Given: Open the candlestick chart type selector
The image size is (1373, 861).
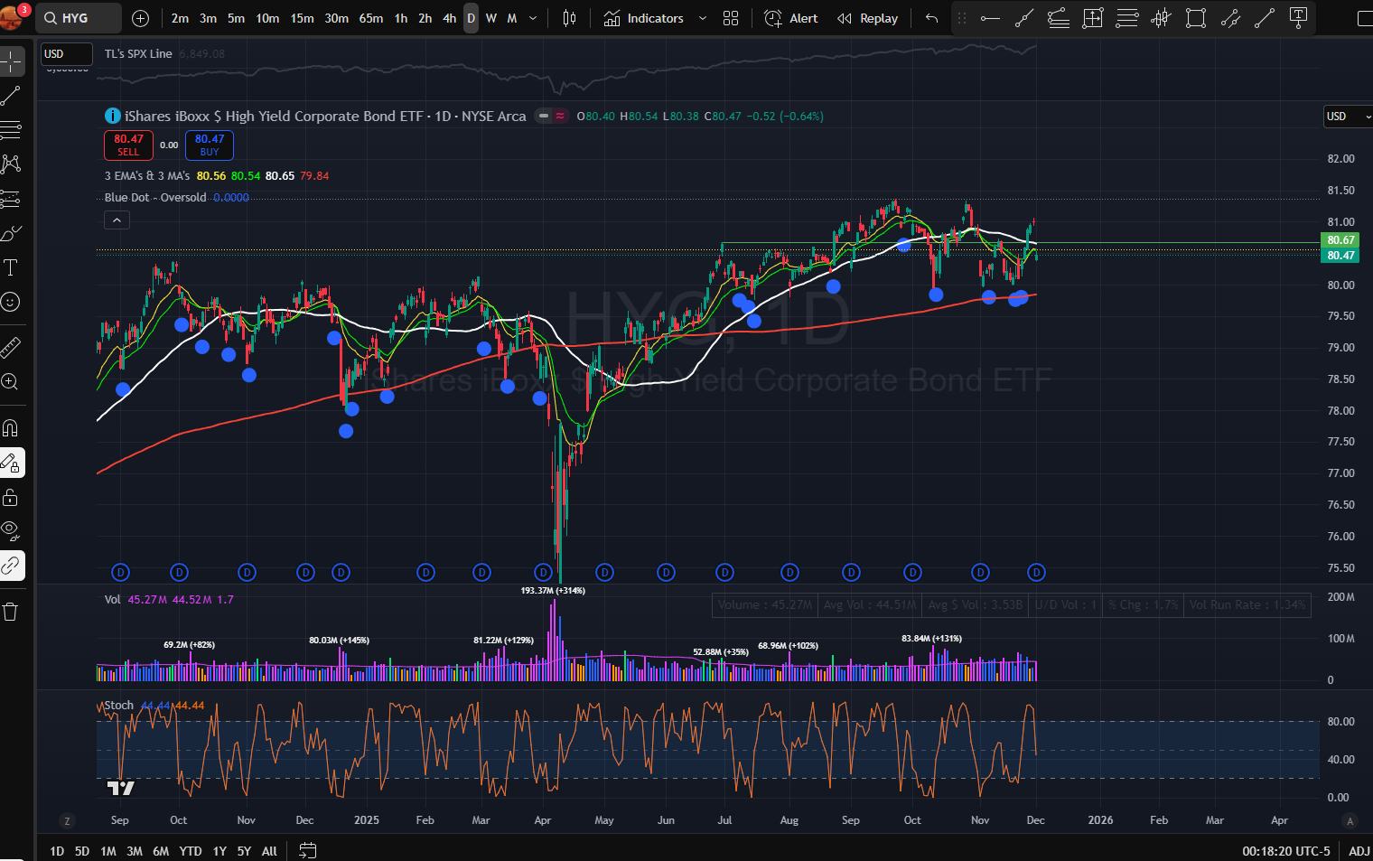Looking at the screenshot, I should tap(569, 18).
